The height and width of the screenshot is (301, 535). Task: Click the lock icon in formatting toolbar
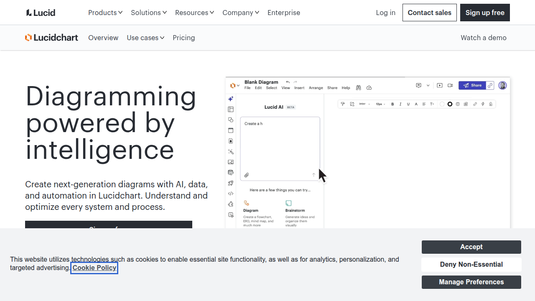click(x=491, y=104)
